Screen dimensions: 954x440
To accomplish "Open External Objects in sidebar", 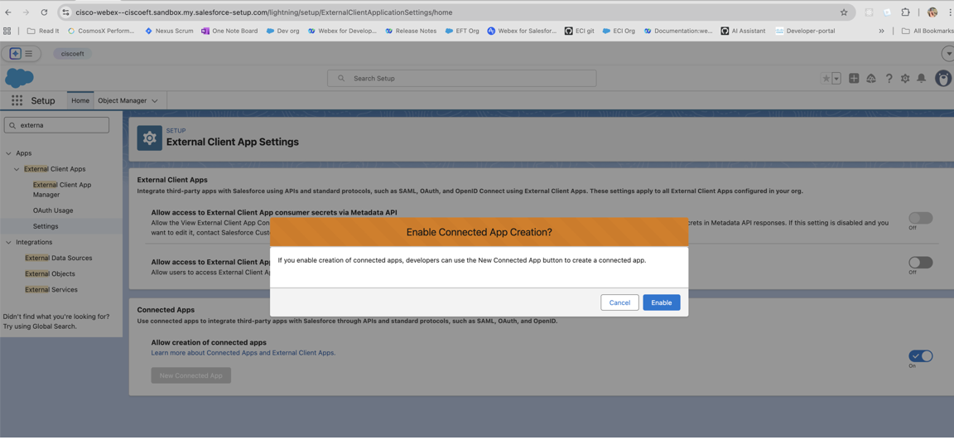I will tap(50, 273).
